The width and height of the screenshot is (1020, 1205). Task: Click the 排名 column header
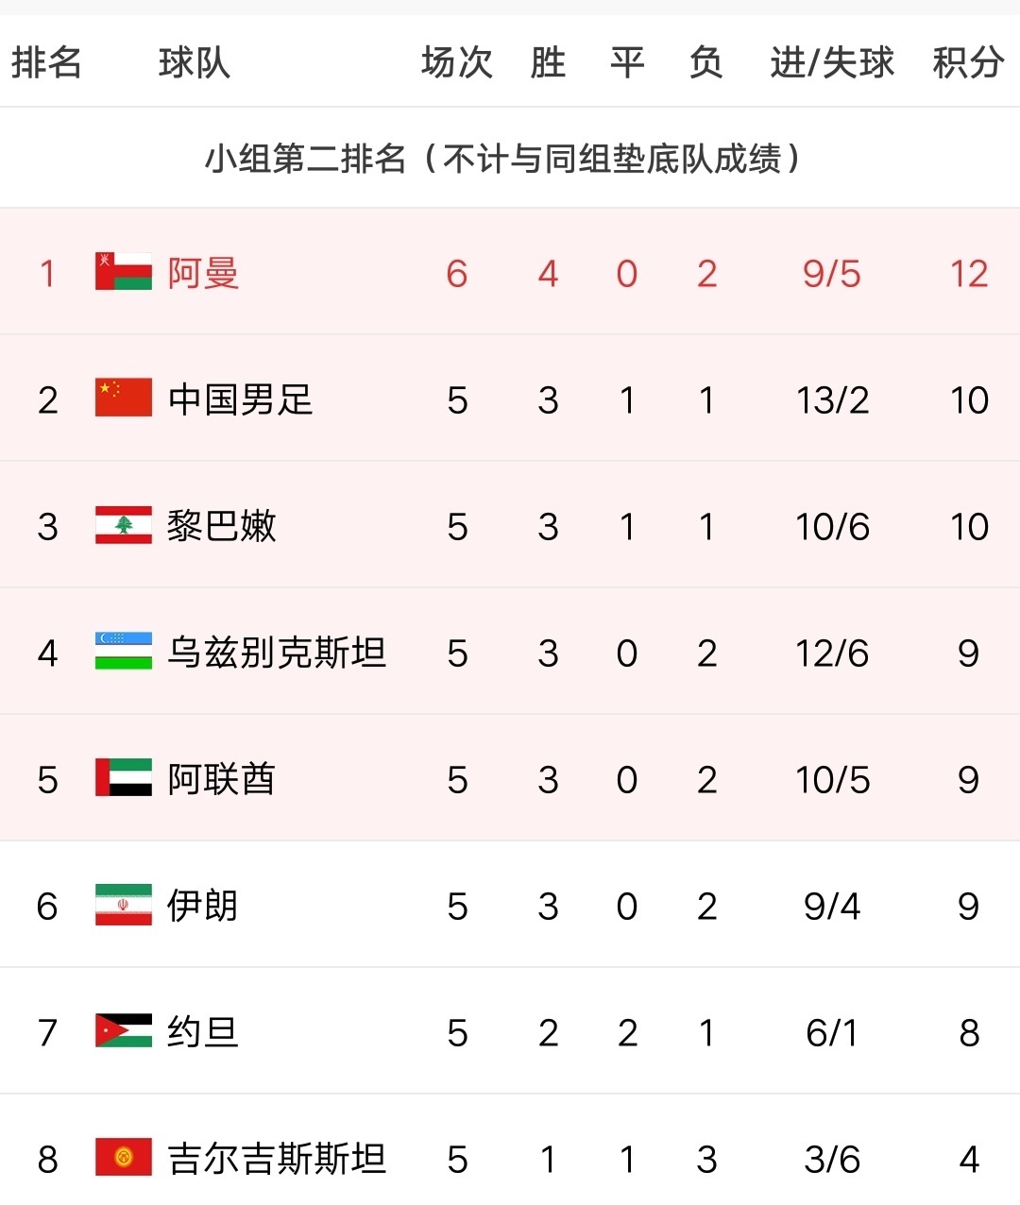tap(47, 62)
